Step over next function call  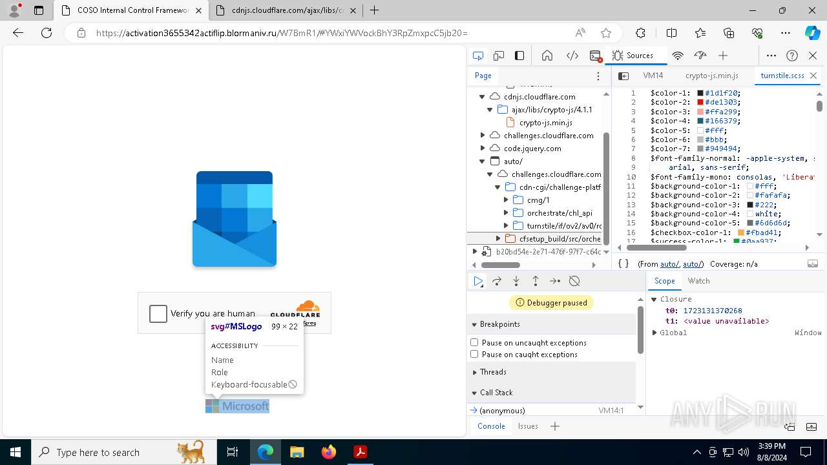point(497,281)
